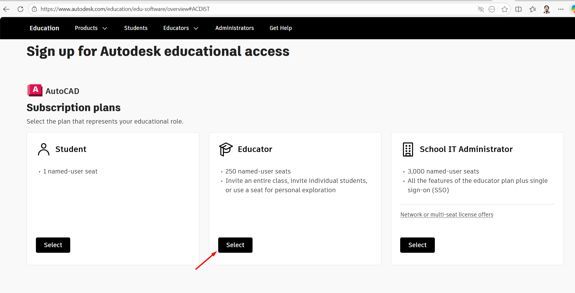Expand the Products dropdown menu
The height and width of the screenshot is (293, 575).
click(x=91, y=28)
